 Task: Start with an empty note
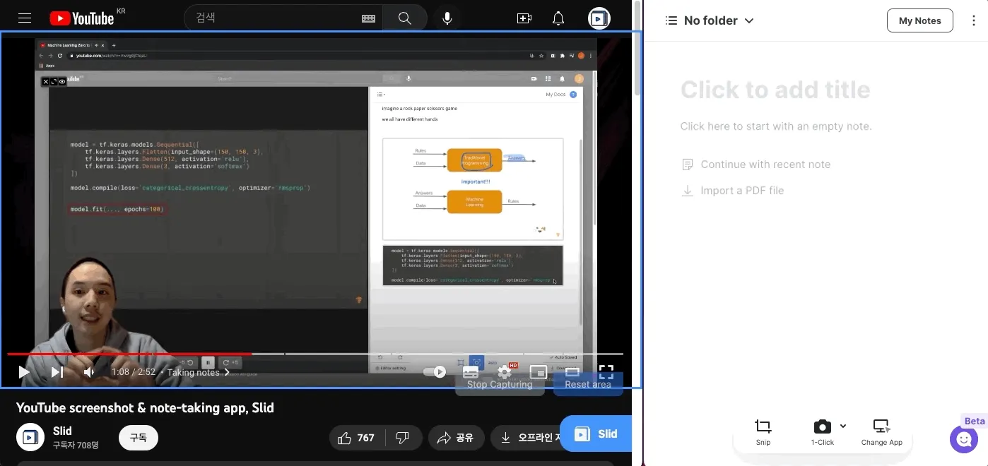coord(776,126)
